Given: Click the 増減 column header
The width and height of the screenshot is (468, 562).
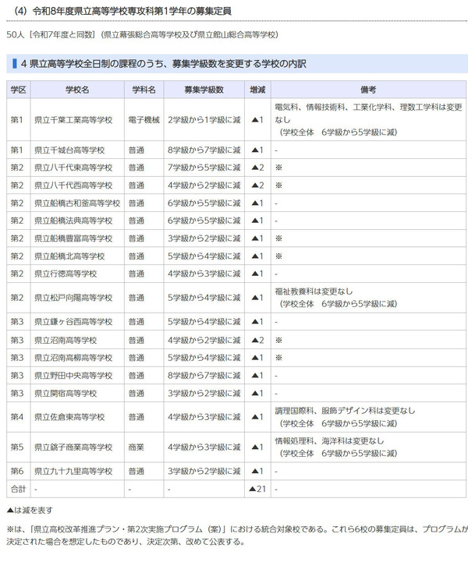Looking at the screenshot, I should click(x=257, y=90).
